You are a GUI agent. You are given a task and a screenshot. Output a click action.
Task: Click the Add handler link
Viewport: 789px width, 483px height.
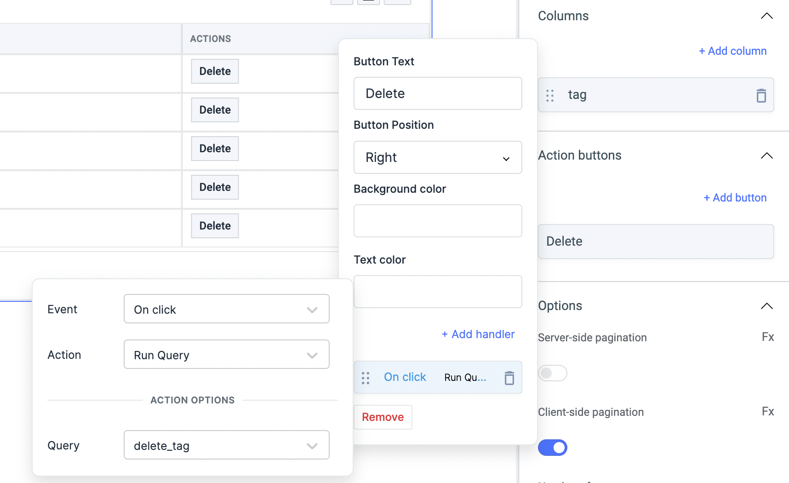(478, 334)
